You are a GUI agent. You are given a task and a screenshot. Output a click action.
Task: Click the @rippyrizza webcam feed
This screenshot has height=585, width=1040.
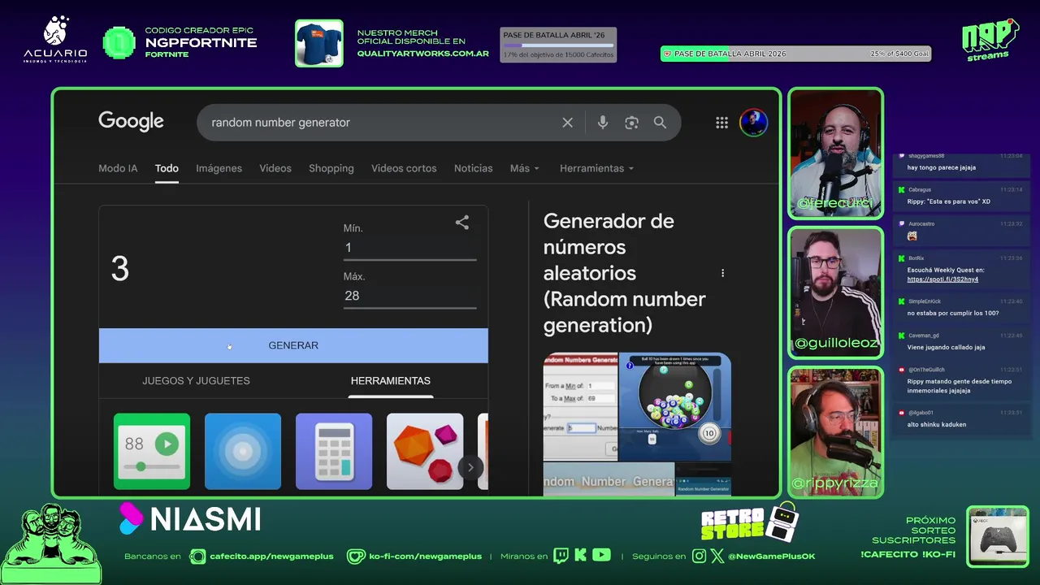[835, 432]
